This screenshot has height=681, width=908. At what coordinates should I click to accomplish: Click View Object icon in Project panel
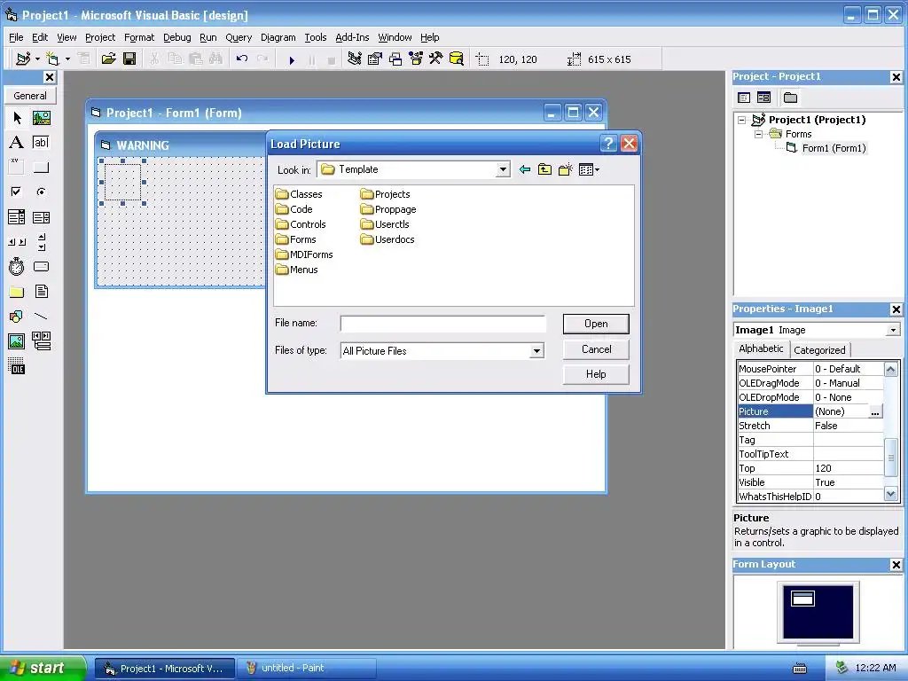coord(764,98)
